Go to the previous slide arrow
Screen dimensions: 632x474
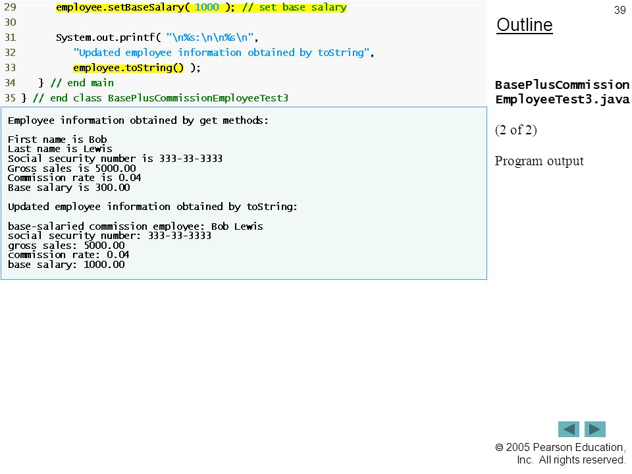568,429
